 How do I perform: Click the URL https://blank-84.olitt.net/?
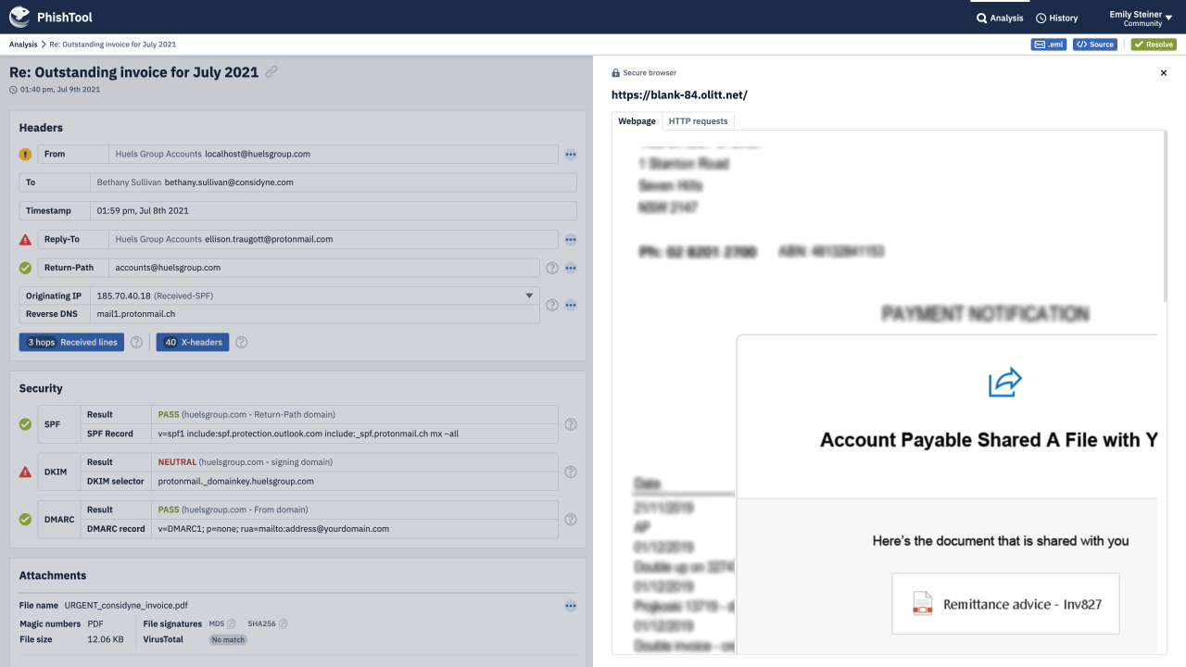pyautogui.click(x=679, y=94)
